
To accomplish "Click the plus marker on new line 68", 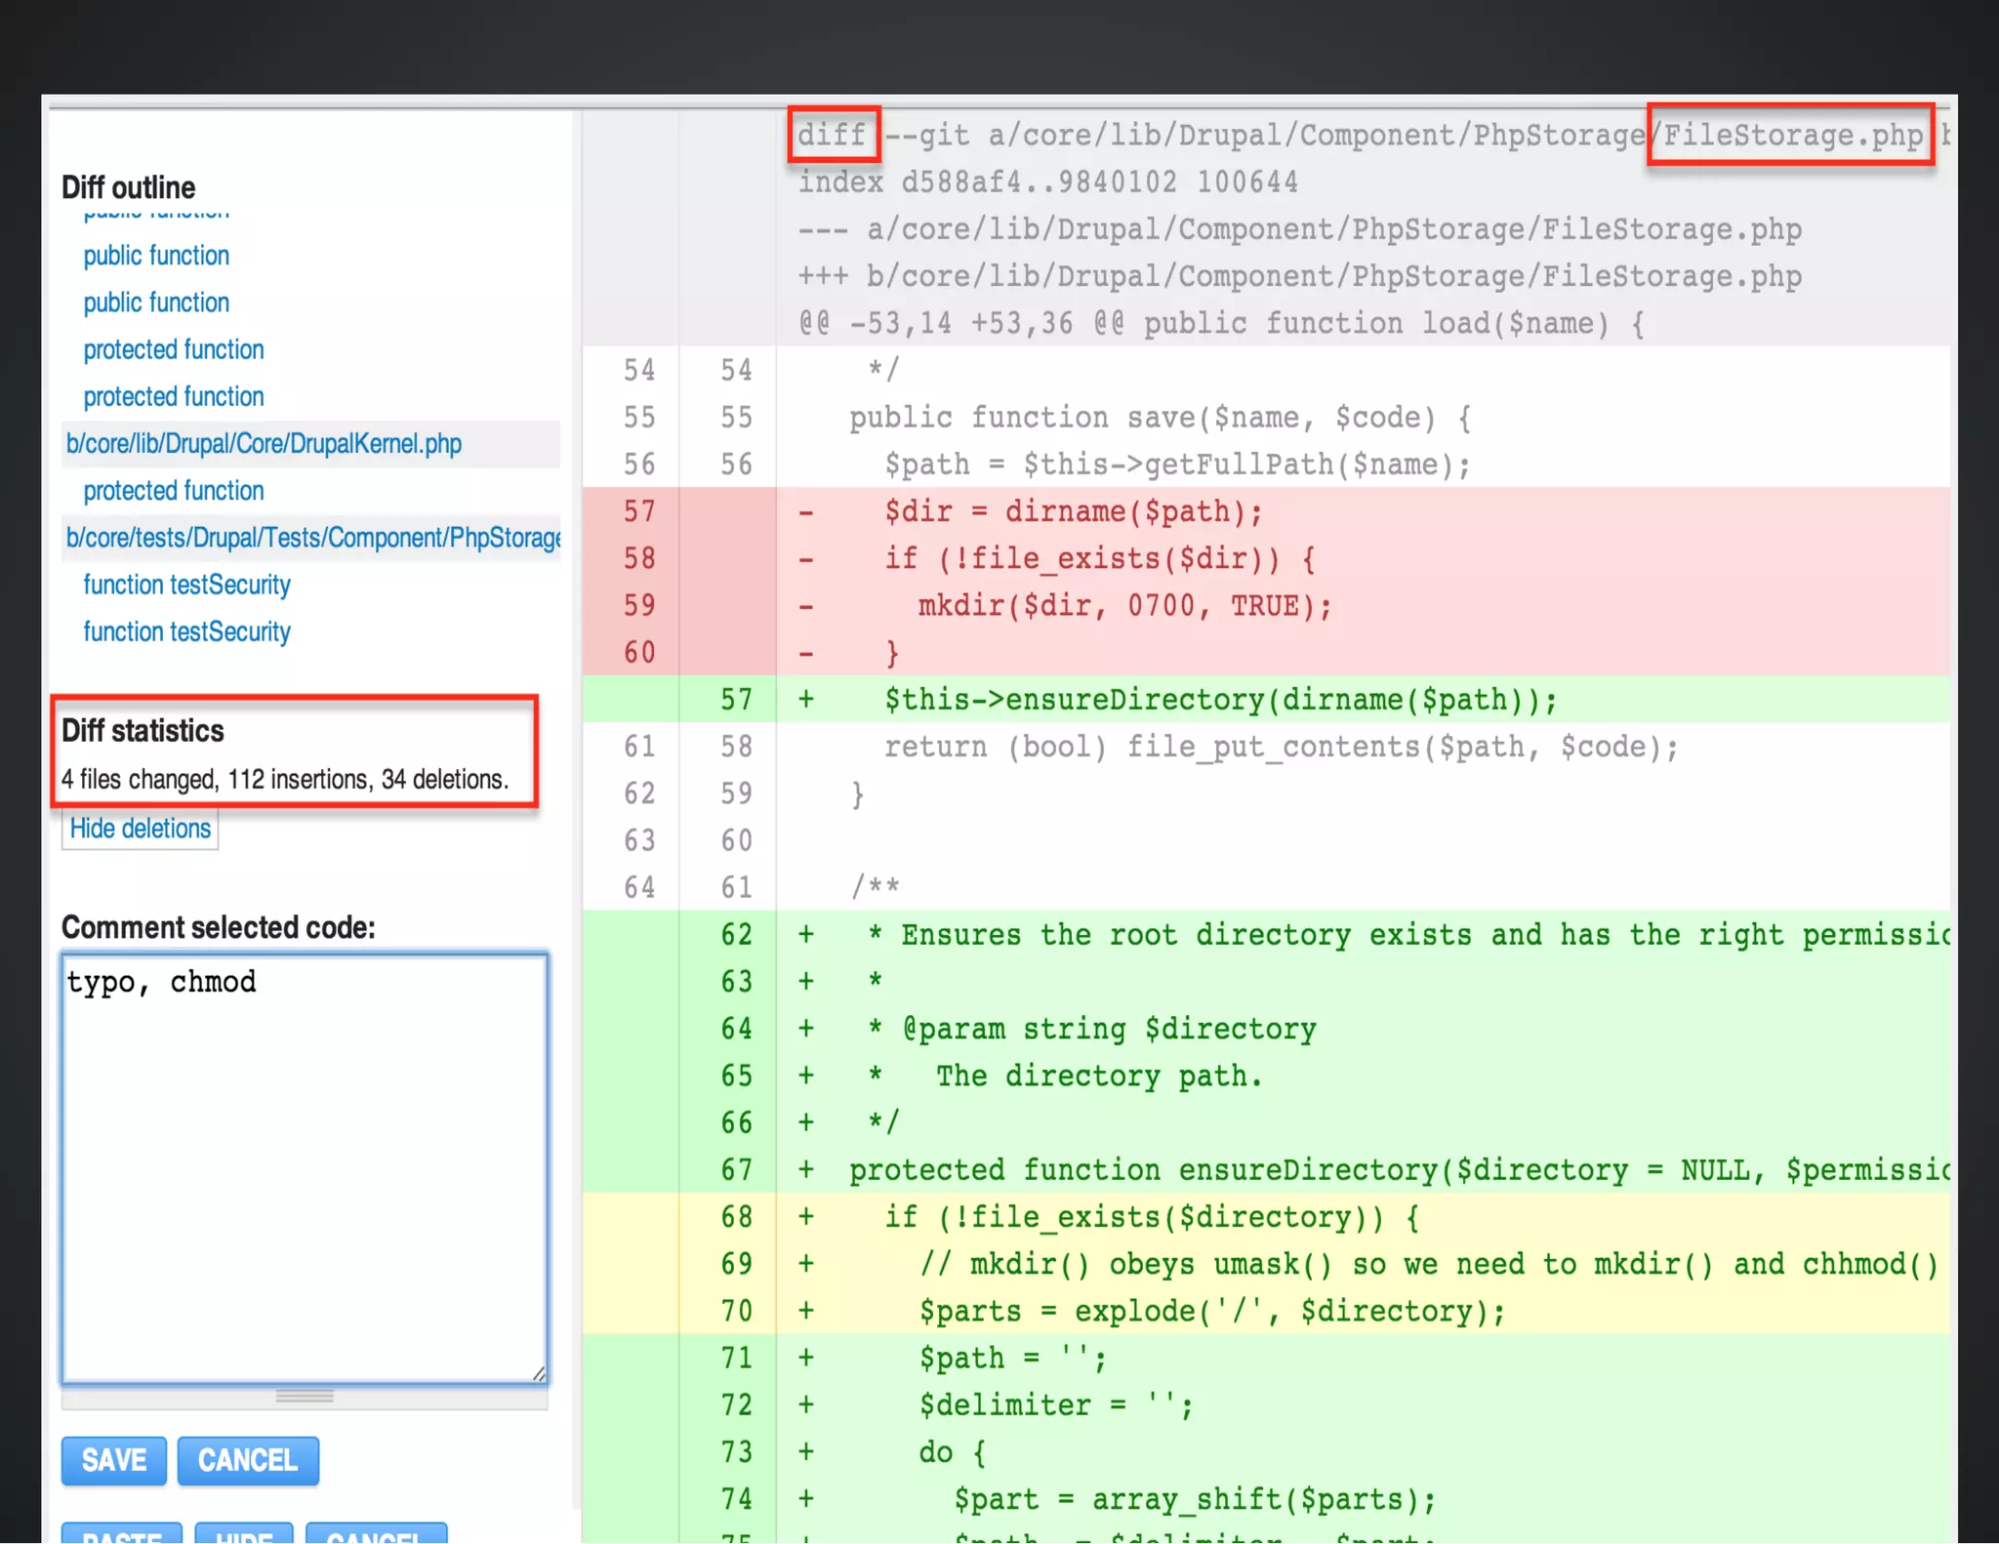I will tap(806, 1217).
